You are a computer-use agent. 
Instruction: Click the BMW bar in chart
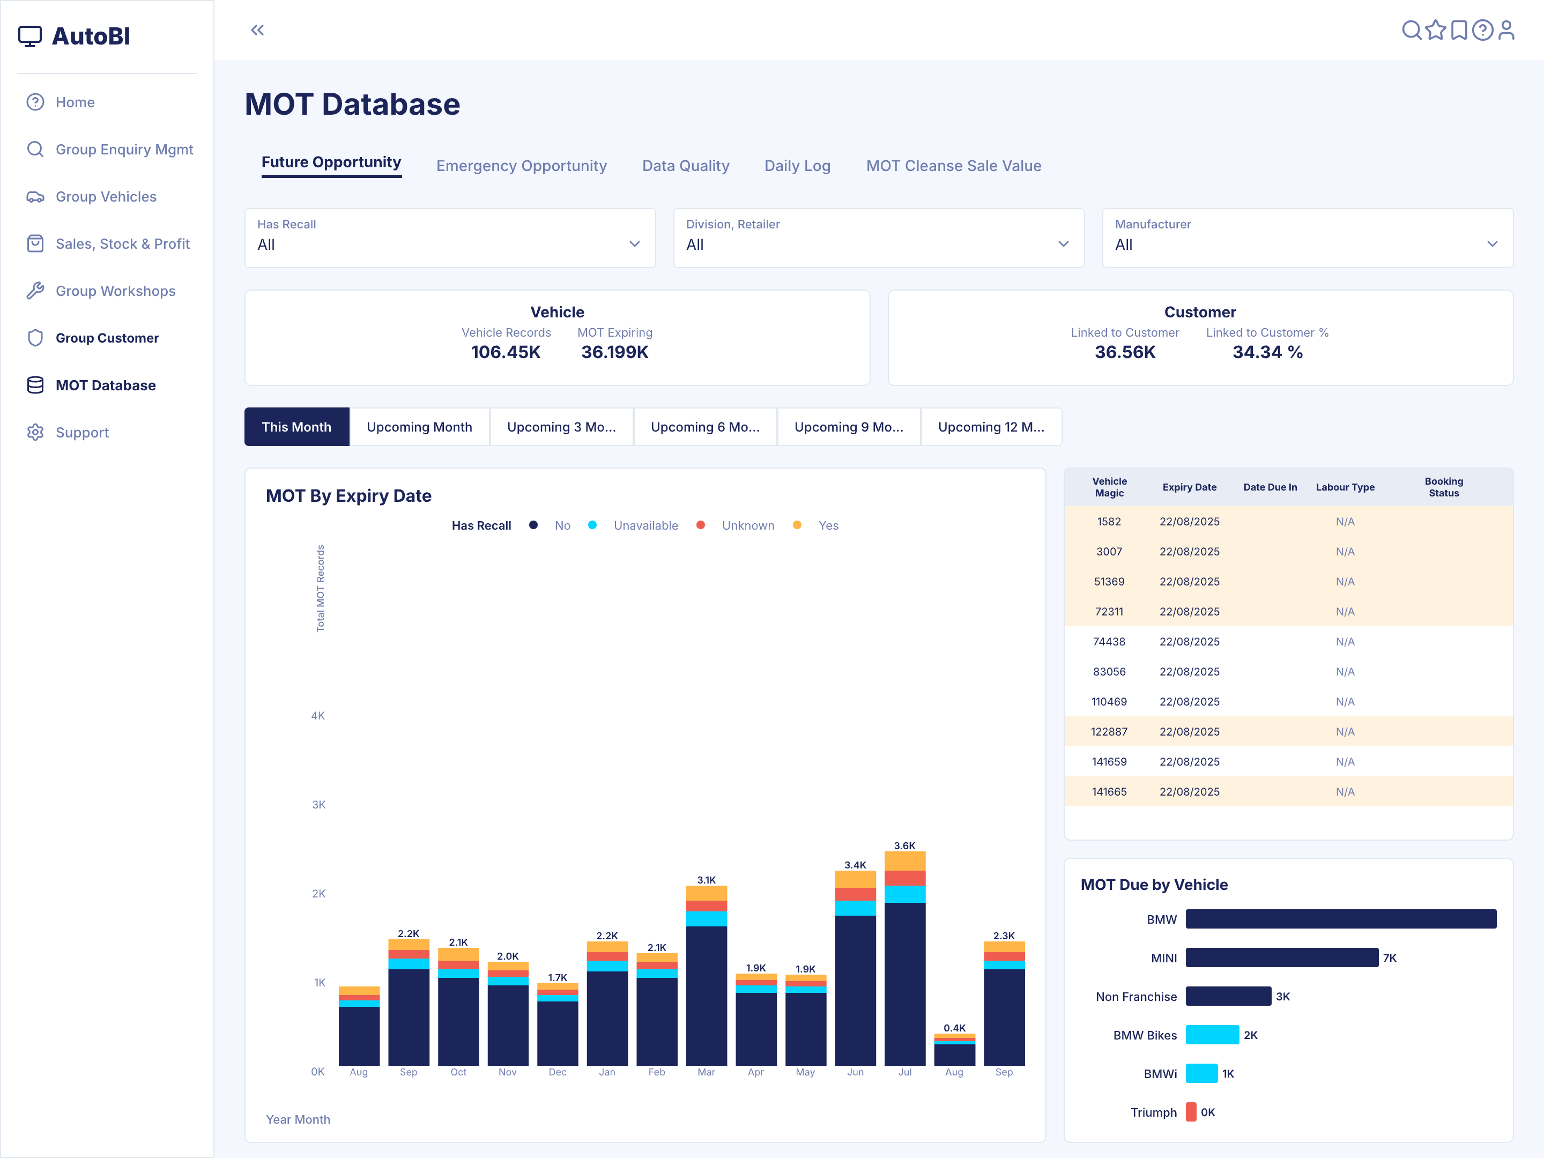(x=1340, y=918)
